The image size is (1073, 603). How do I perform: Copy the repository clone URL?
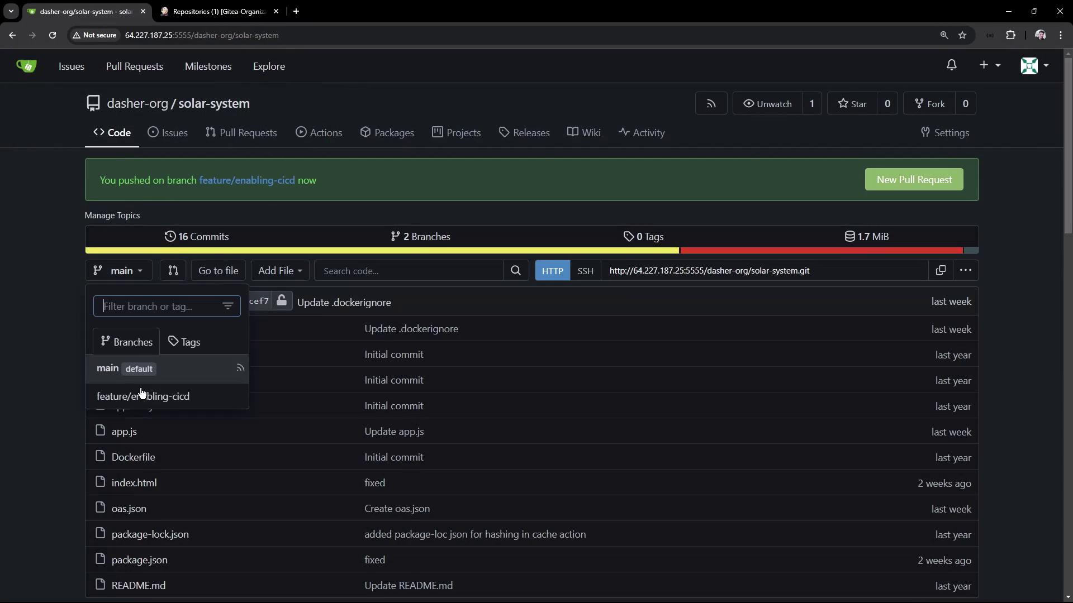(941, 271)
